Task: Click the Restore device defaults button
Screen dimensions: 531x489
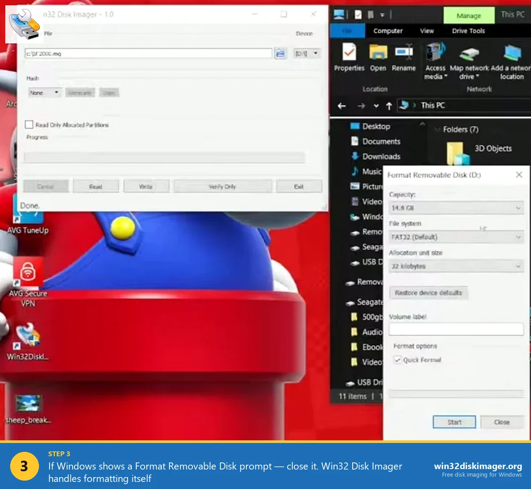Action: click(x=428, y=293)
